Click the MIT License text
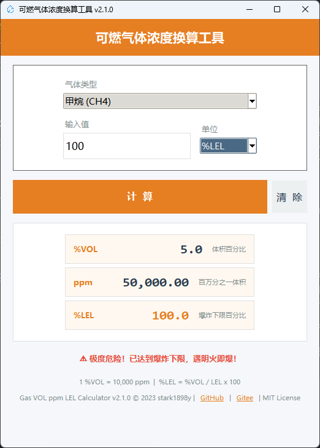This screenshot has width=320, height=448. (x=281, y=398)
